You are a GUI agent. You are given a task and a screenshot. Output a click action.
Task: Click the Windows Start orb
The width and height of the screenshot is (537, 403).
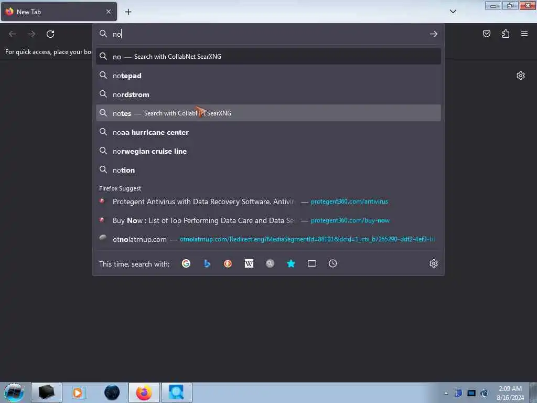(x=14, y=393)
